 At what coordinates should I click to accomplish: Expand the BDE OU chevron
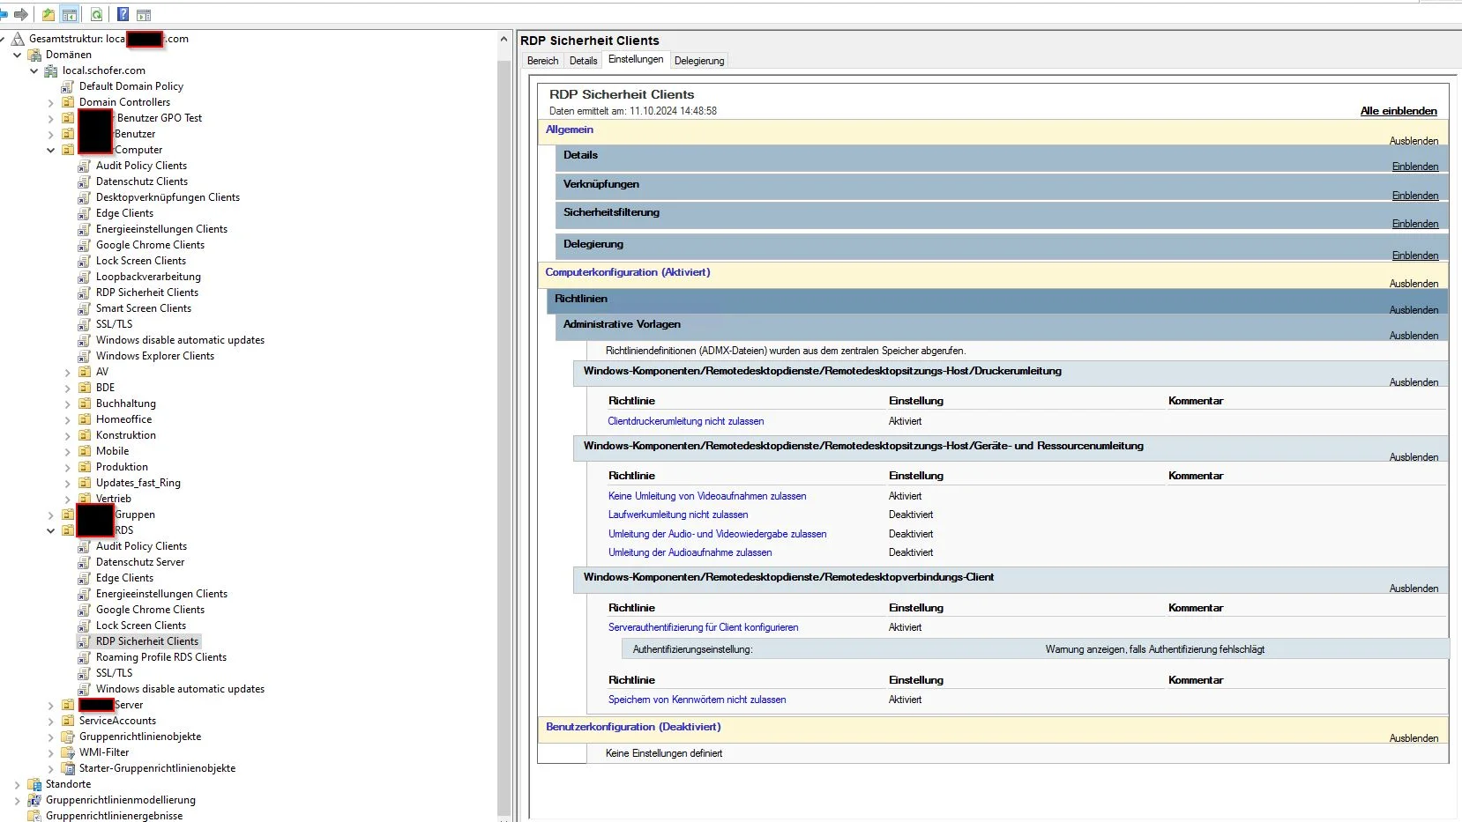click(x=68, y=389)
